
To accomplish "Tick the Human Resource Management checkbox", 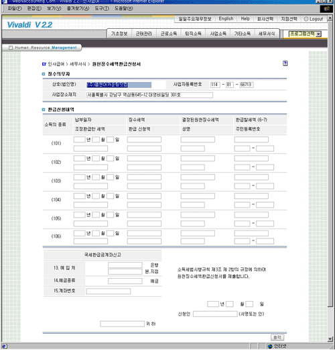I will (11, 48).
